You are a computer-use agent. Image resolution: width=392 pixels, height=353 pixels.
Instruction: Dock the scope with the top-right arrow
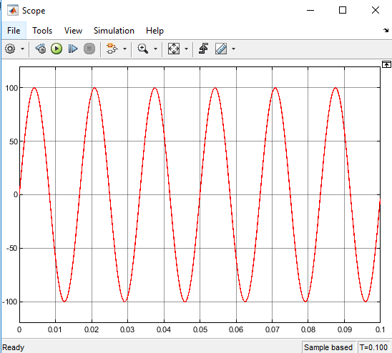pos(386,31)
